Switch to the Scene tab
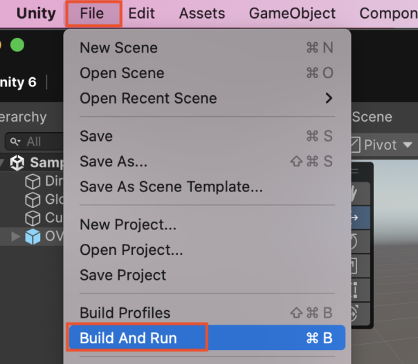The height and width of the screenshot is (364, 418). pos(372,117)
